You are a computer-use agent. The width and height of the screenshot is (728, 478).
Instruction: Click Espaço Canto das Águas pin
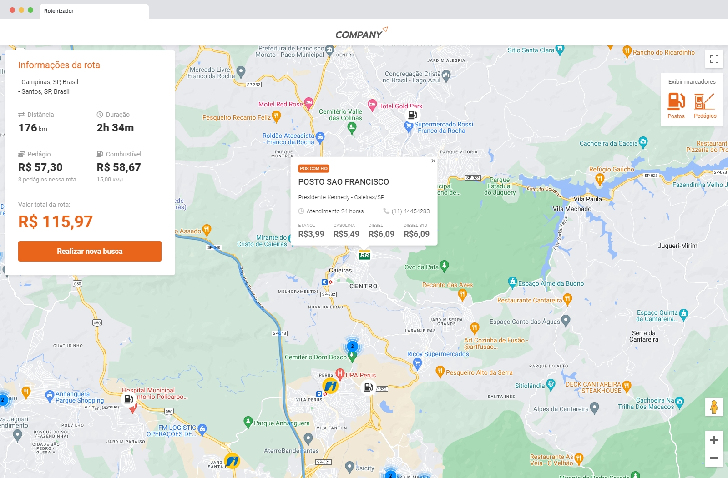[x=566, y=321]
